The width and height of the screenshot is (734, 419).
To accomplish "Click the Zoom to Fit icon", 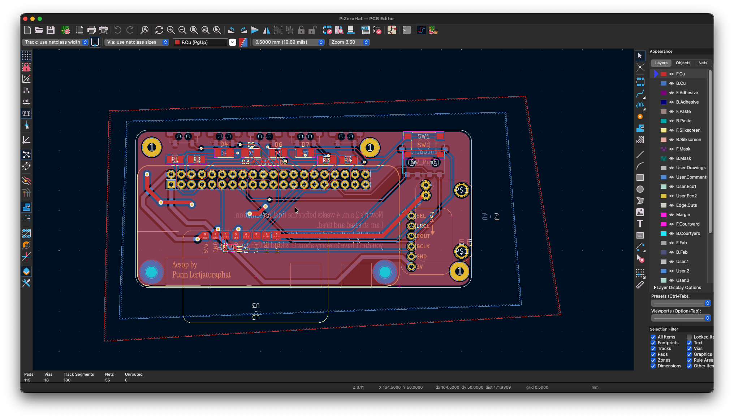I will (194, 30).
